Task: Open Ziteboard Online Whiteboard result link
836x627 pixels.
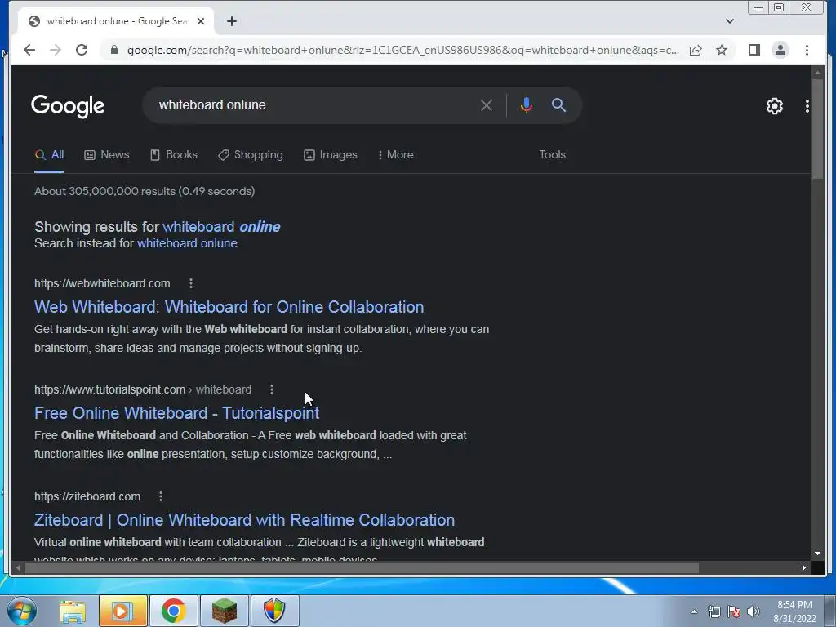Action: coord(244,520)
